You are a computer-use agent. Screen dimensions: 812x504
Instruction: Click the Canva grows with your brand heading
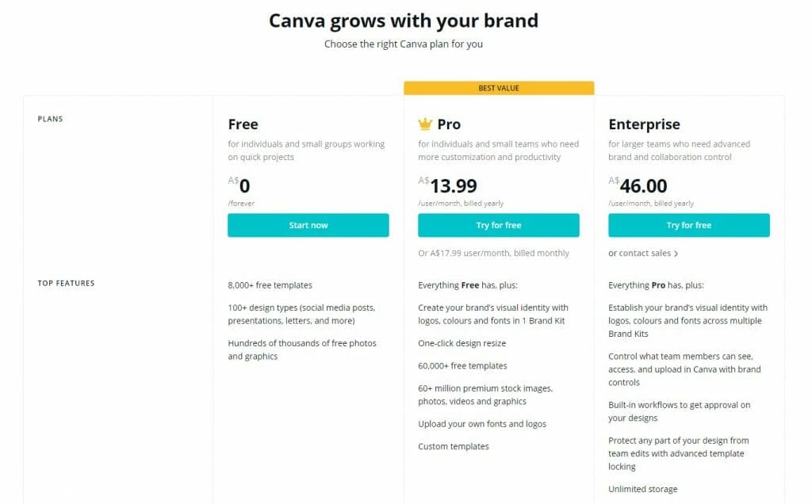click(x=405, y=21)
